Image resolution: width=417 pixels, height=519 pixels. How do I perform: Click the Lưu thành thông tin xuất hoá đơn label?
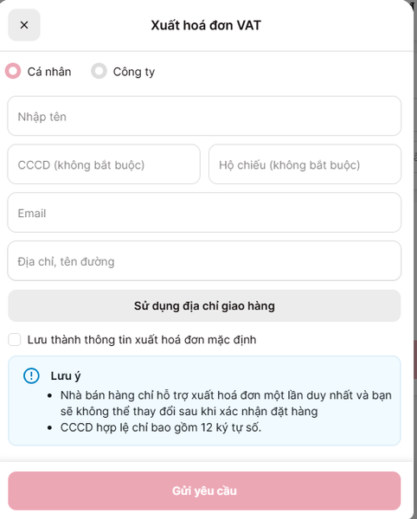coord(142,340)
